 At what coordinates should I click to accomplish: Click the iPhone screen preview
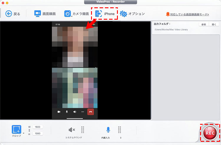click(75, 71)
